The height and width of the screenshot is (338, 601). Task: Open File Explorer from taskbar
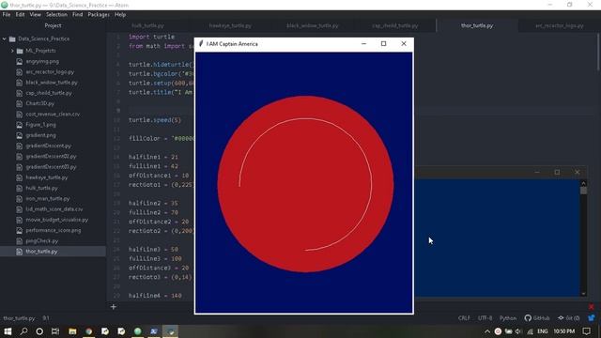(x=72, y=331)
